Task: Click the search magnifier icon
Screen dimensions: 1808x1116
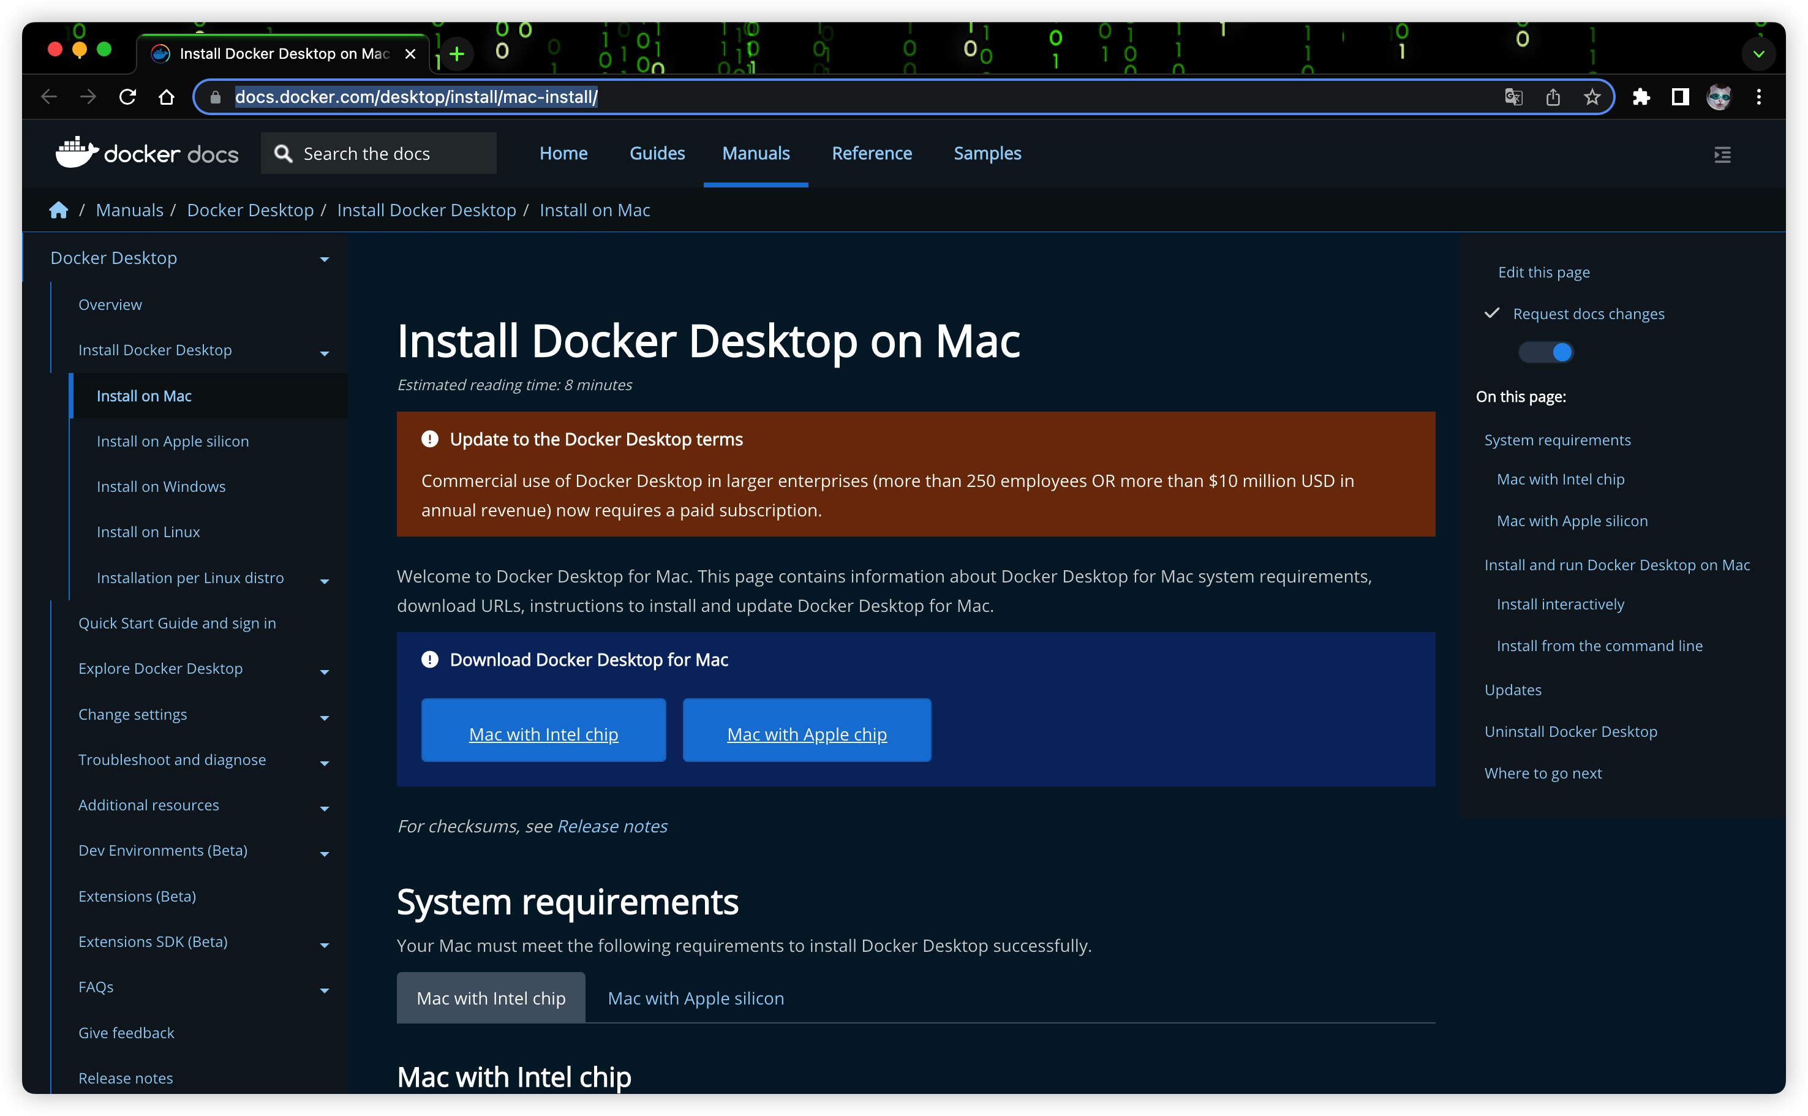Action: (x=282, y=154)
